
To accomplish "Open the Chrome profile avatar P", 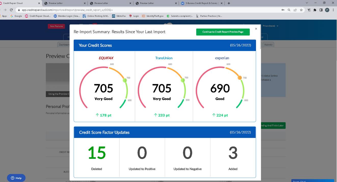I will click(x=327, y=10).
